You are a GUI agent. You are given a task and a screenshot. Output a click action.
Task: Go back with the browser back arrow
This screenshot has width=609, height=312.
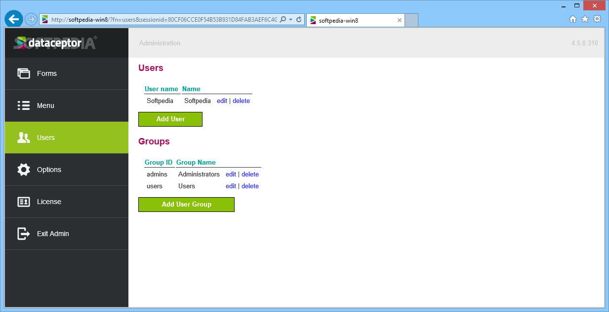tap(14, 19)
